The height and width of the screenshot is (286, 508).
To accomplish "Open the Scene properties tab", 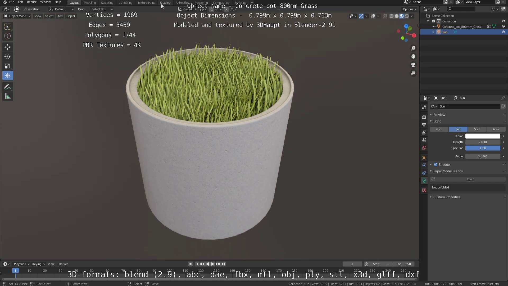I will point(424,140).
